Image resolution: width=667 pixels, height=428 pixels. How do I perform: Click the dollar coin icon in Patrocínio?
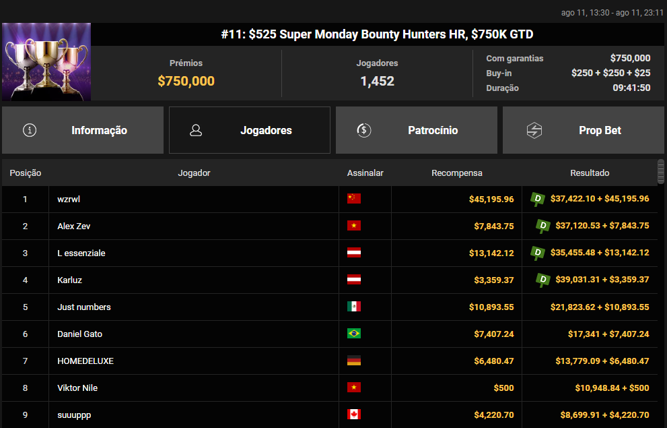[363, 130]
